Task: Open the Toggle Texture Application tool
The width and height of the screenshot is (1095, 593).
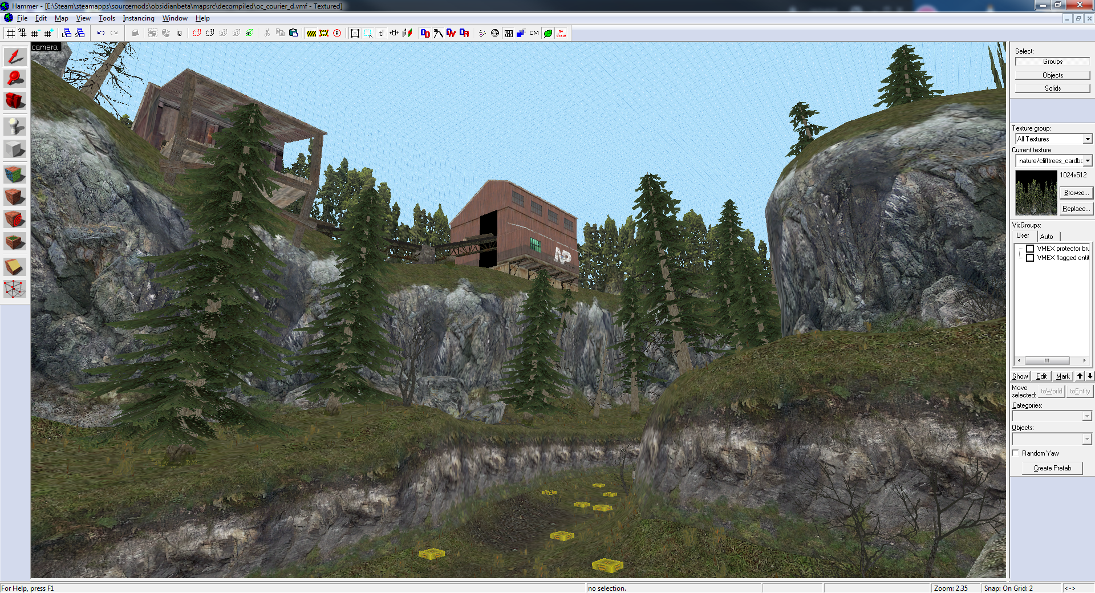Action: click(x=15, y=174)
